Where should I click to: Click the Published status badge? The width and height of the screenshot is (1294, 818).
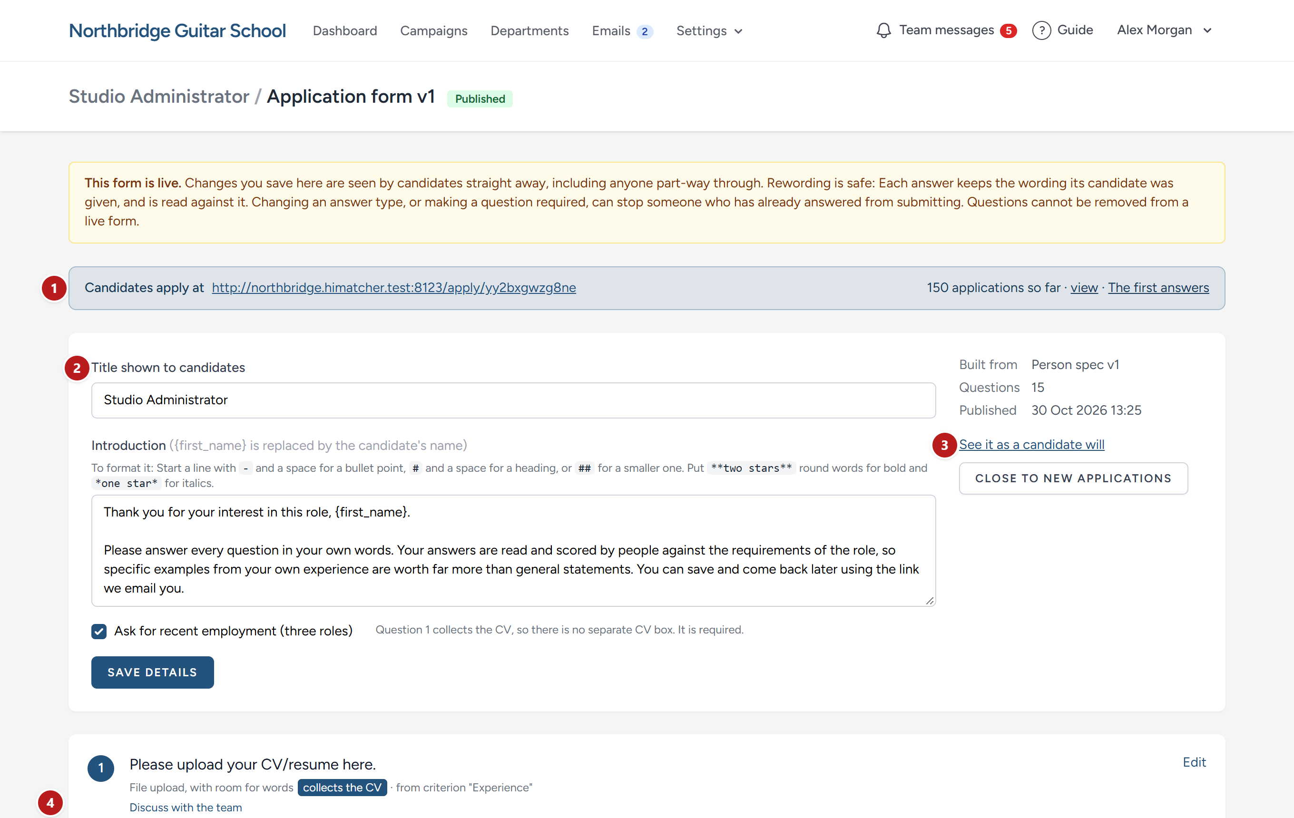(x=480, y=99)
